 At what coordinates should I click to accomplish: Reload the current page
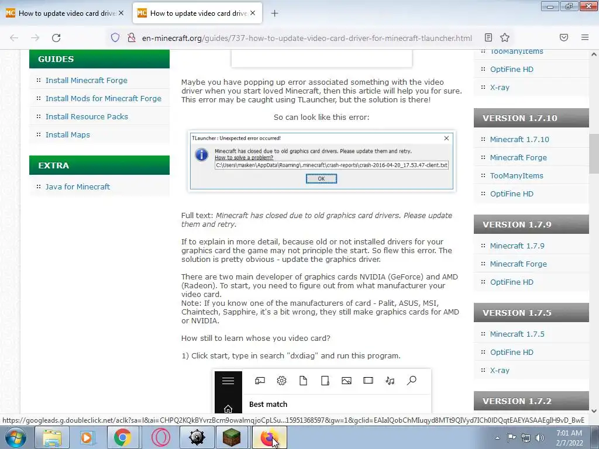pyautogui.click(x=56, y=38)
